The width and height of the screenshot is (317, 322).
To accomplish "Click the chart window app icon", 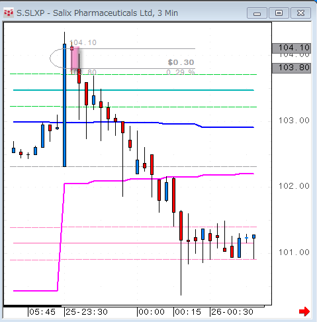I will click(9, 13).
